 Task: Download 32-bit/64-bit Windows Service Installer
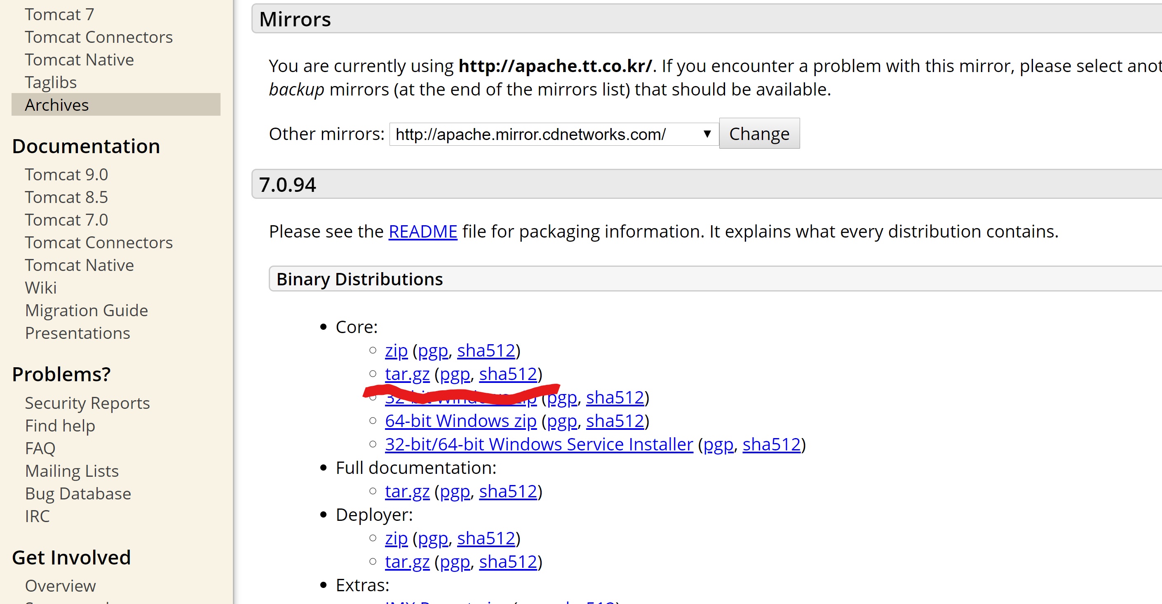(539, 445)
